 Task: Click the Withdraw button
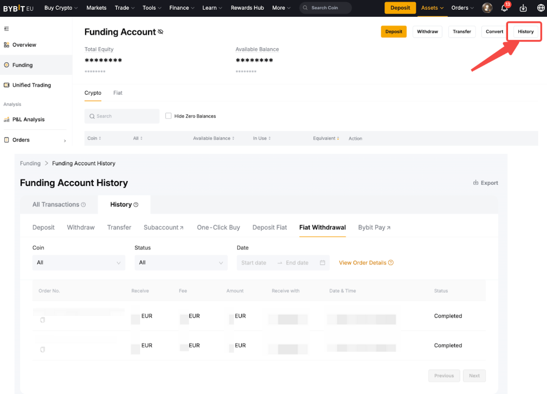427,32
